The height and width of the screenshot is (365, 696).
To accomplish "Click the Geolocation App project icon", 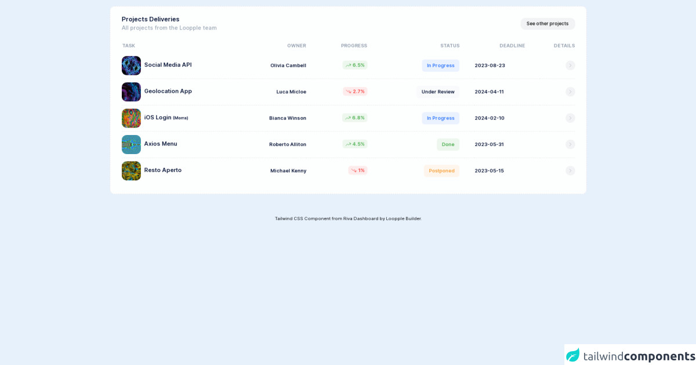I will 131,92.
